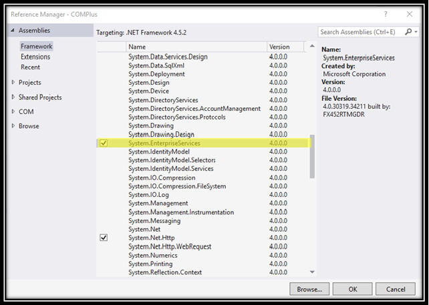This screenshot has width=429, height=305.
Task: Select System.Deployment row
Action: [x=204, y=74]
